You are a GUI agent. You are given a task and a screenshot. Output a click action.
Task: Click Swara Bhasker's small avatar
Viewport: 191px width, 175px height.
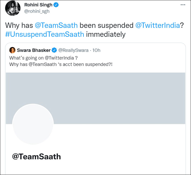point(12,50)
